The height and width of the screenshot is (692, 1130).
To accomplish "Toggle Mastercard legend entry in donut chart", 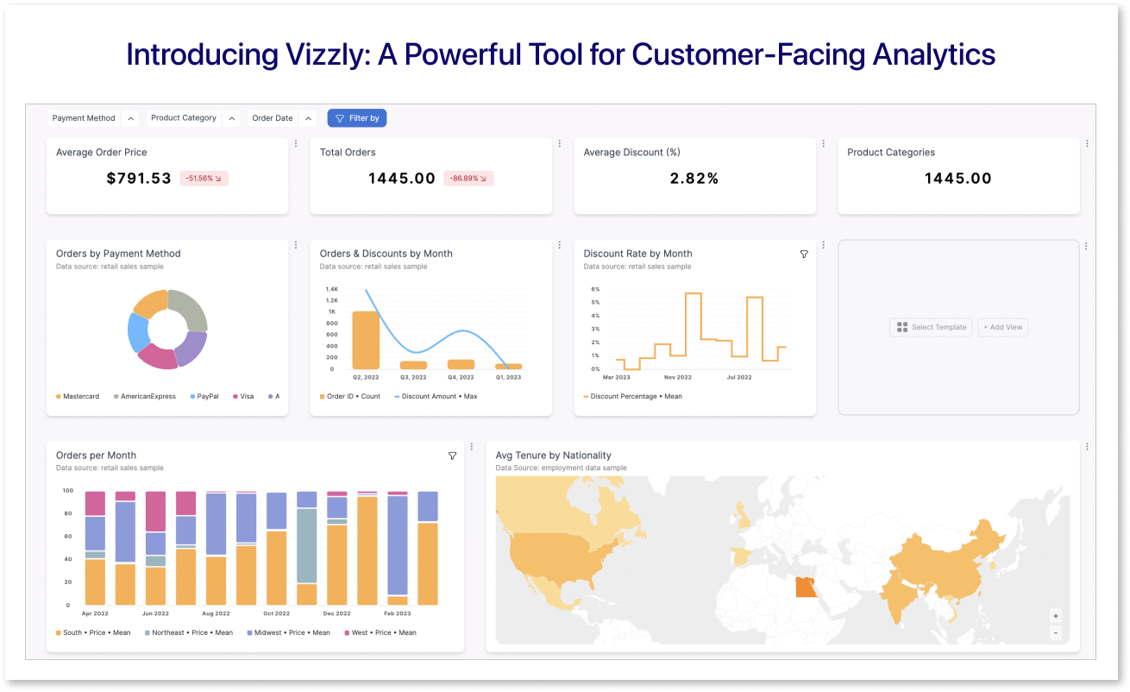I will tap(78, 397).
